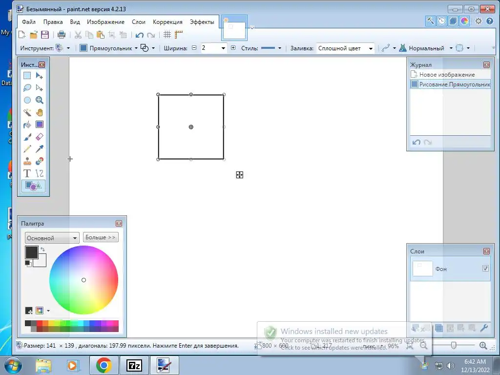Save the image with floppy icon
The image size is (500, 375).
pyautogui.click(x=45, y=35)
